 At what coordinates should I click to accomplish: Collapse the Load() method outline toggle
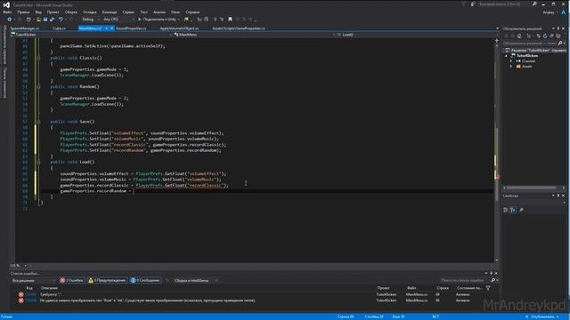[x=38, y=162]
